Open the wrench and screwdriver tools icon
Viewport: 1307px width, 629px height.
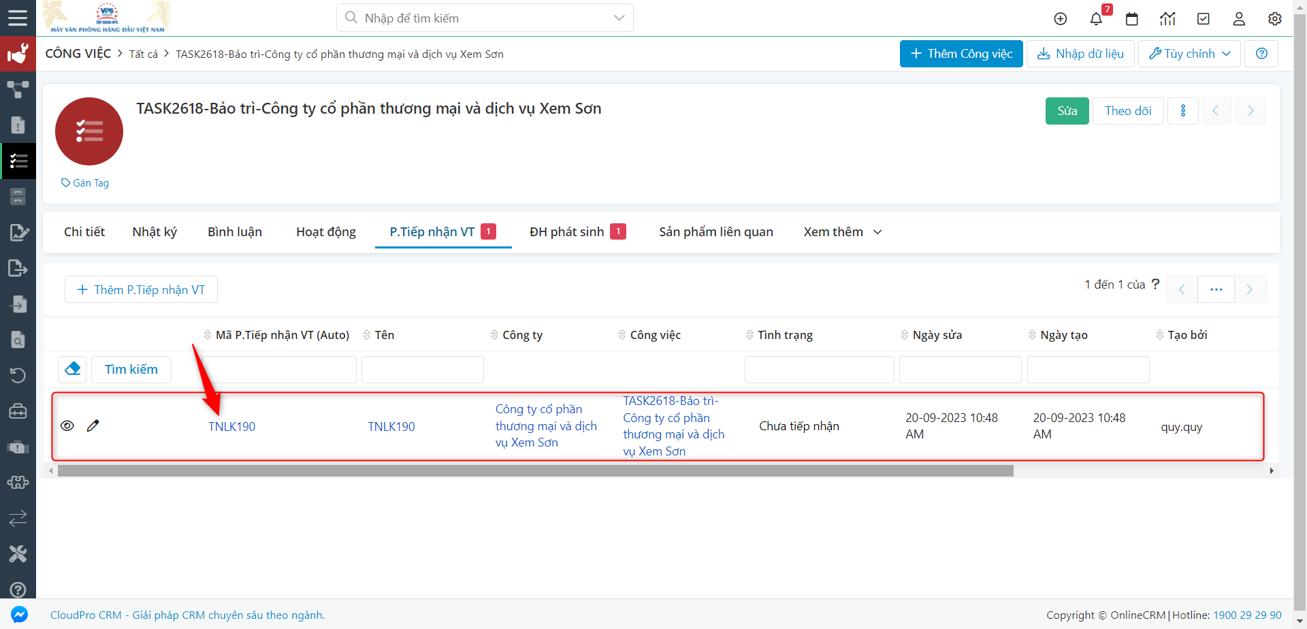[x=18, y=554]
